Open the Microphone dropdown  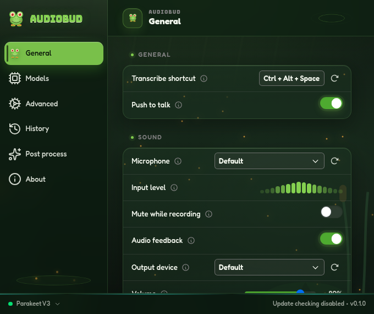[x=269, y=161]
